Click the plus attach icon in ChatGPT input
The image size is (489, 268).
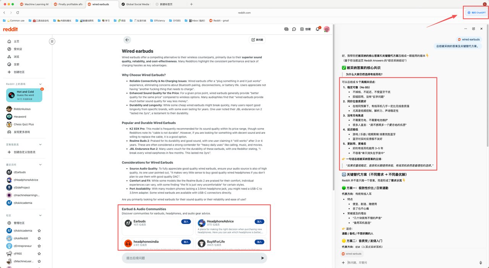[343, 262]
